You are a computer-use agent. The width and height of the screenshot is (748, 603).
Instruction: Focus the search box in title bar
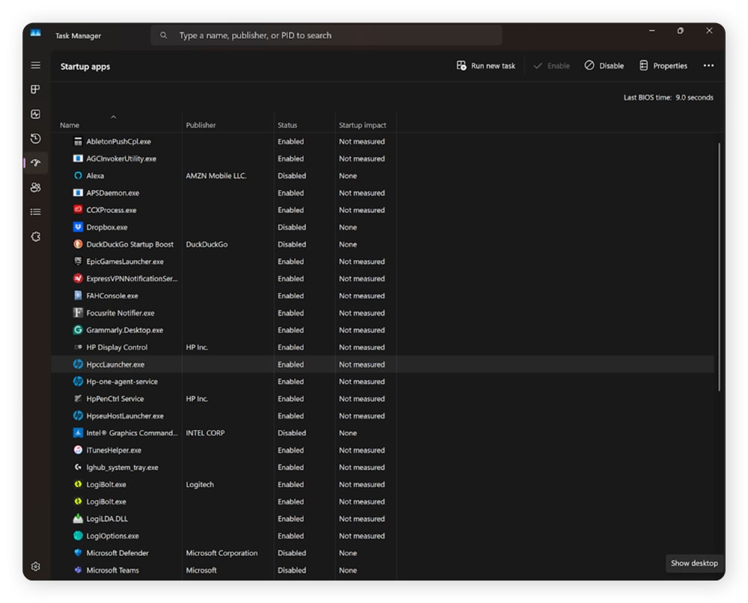pyautogui.click(x=326, y=35)
